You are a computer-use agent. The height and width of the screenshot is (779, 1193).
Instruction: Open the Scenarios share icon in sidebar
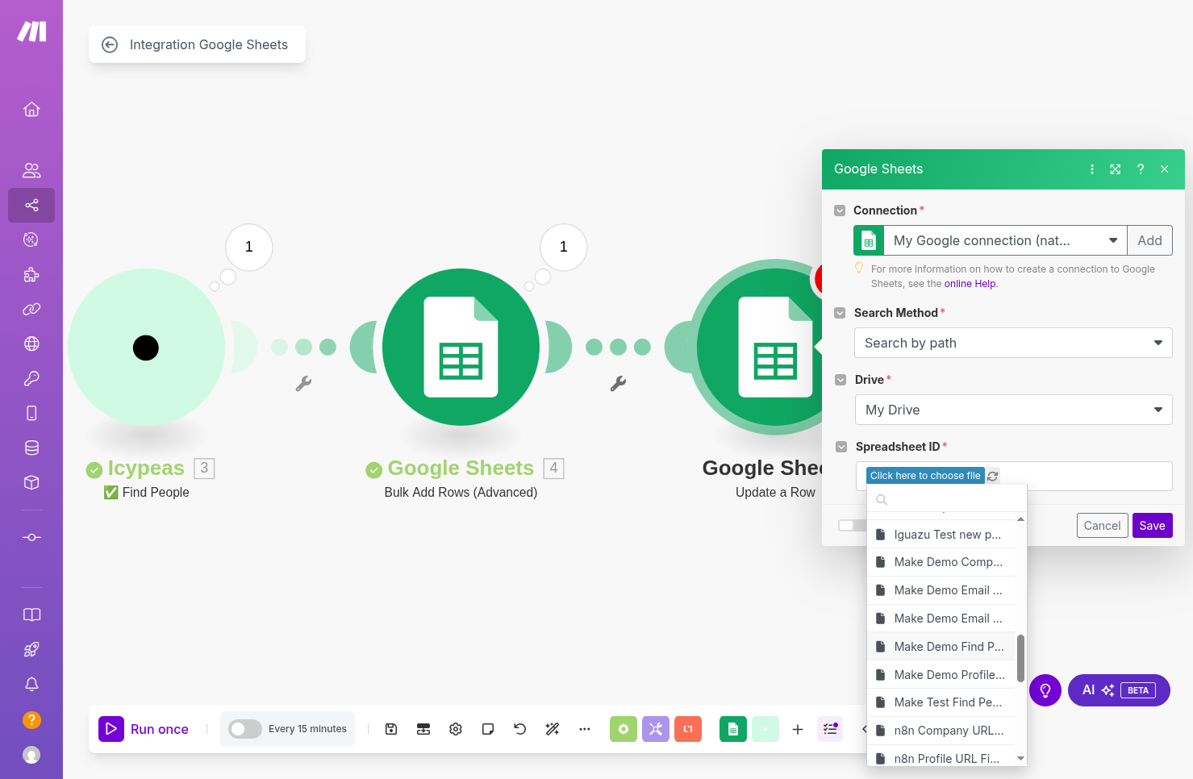31,205
